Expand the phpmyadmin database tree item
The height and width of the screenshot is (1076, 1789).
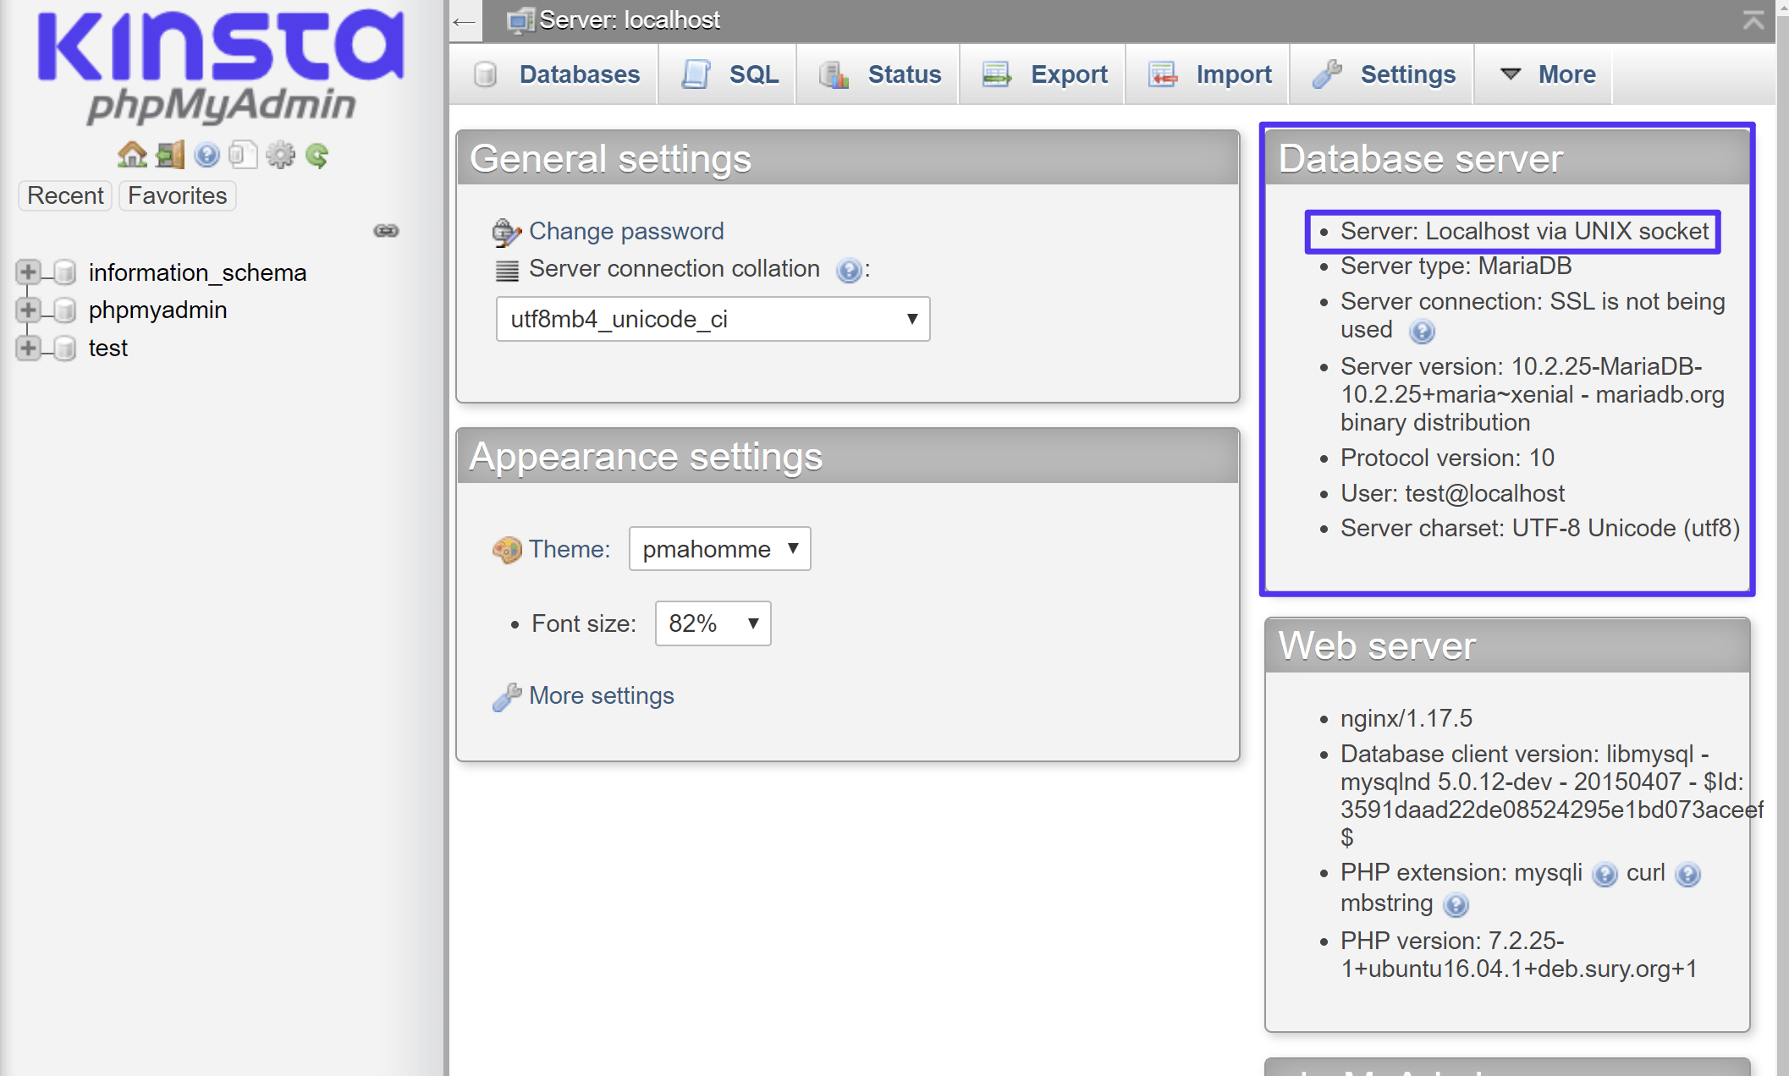pyautogui.click(x=28, y=310)
